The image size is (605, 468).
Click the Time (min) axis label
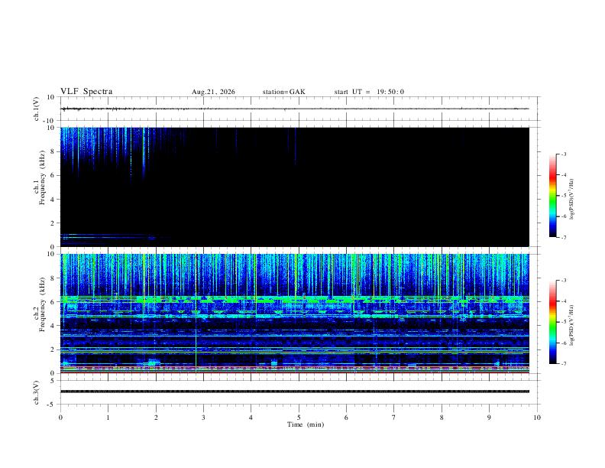click(x=306, y=424)
